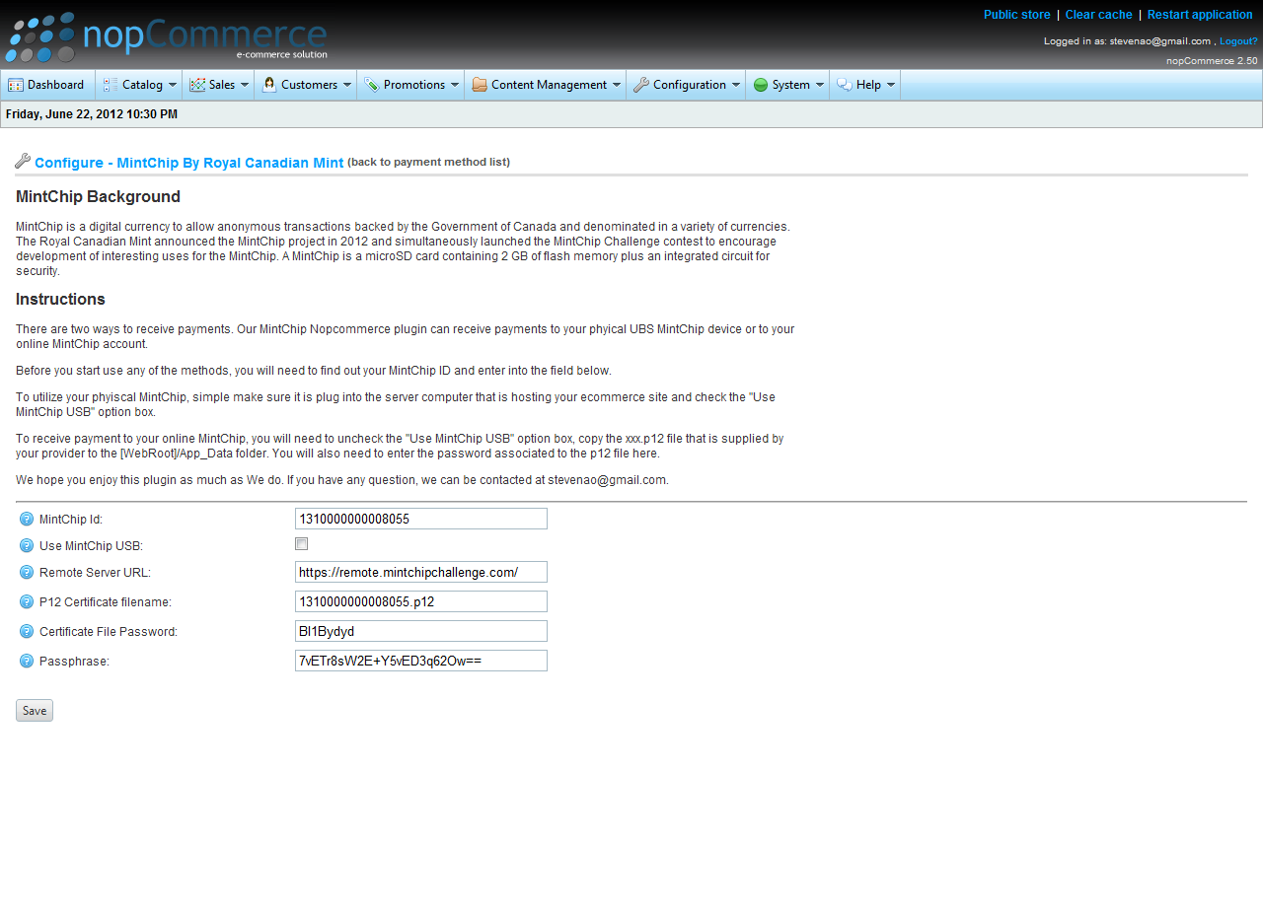Click the Clear cache link
The image size is (1263, 910).
[1098, 15]
